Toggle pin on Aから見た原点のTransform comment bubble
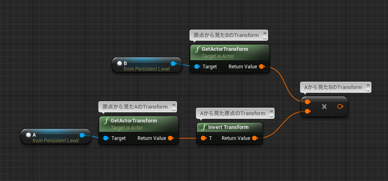 pos(271,111)
